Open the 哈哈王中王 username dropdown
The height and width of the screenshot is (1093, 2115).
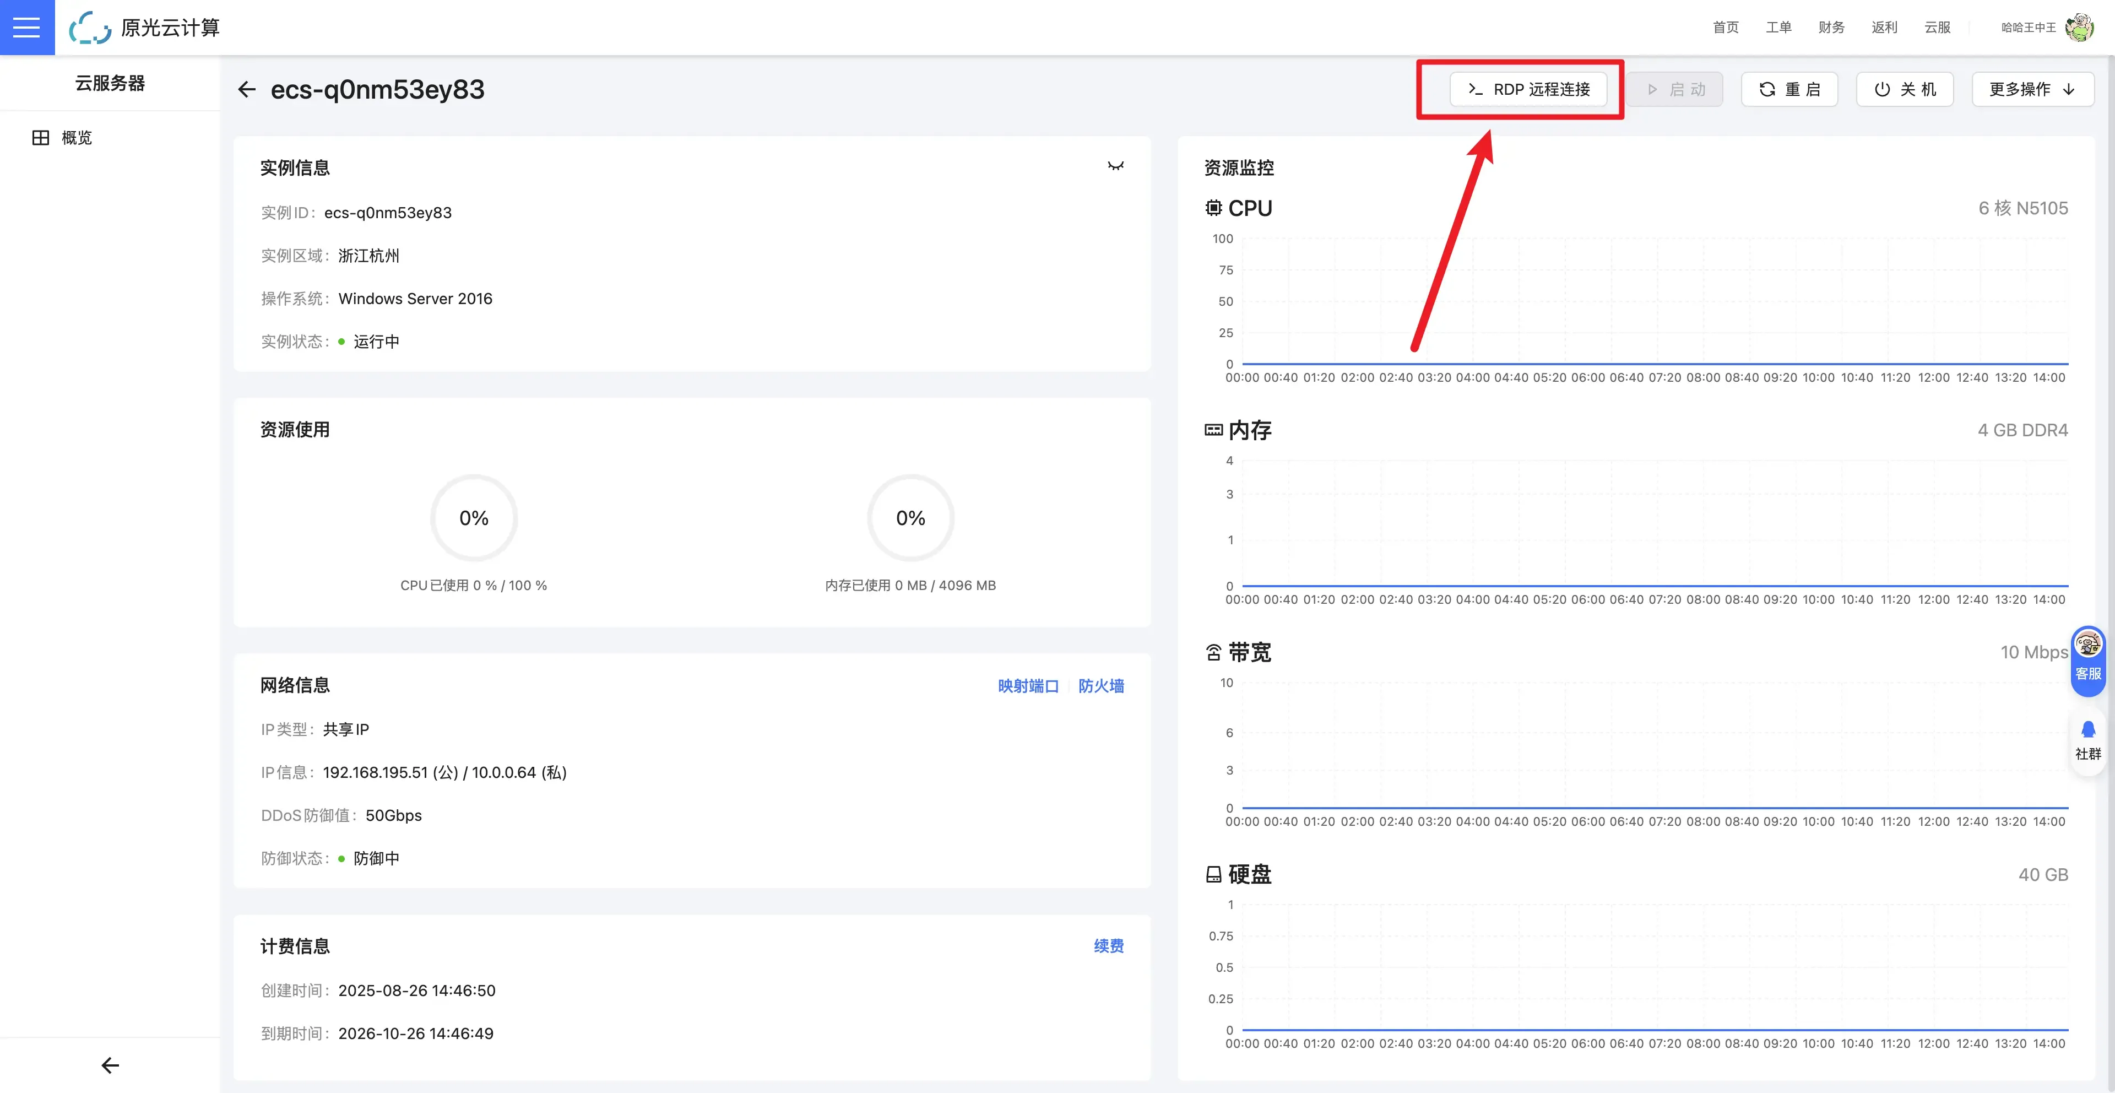[2028, 27]
